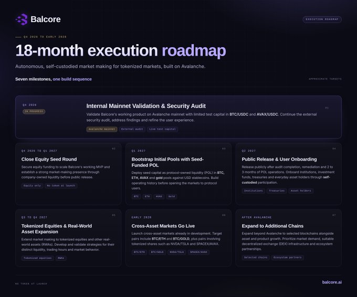Click the In Progress status badge
Screen dimensions: 357x297
34,112
